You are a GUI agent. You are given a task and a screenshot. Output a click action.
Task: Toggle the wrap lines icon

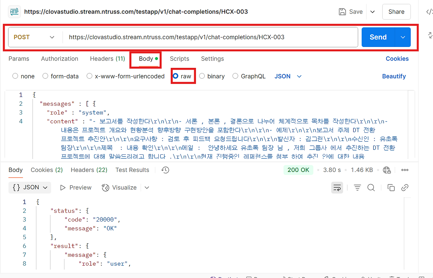click(337, 188)
